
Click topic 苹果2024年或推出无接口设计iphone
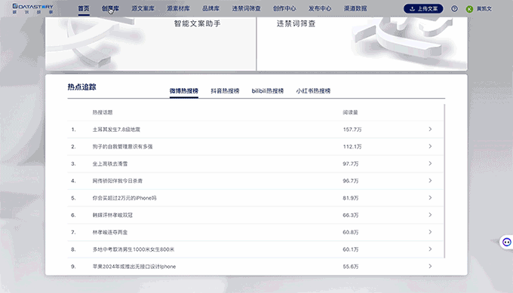(134, 267)
